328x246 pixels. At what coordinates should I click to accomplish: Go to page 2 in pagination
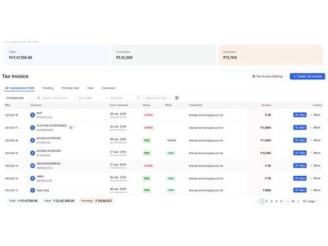click(x=267, y=201)
